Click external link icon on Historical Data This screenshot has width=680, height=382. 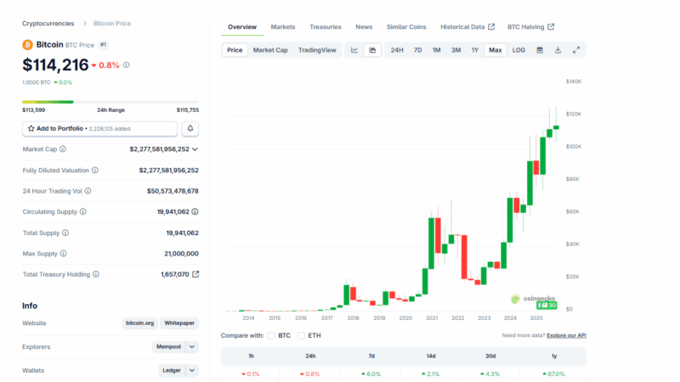coord(491,27)
